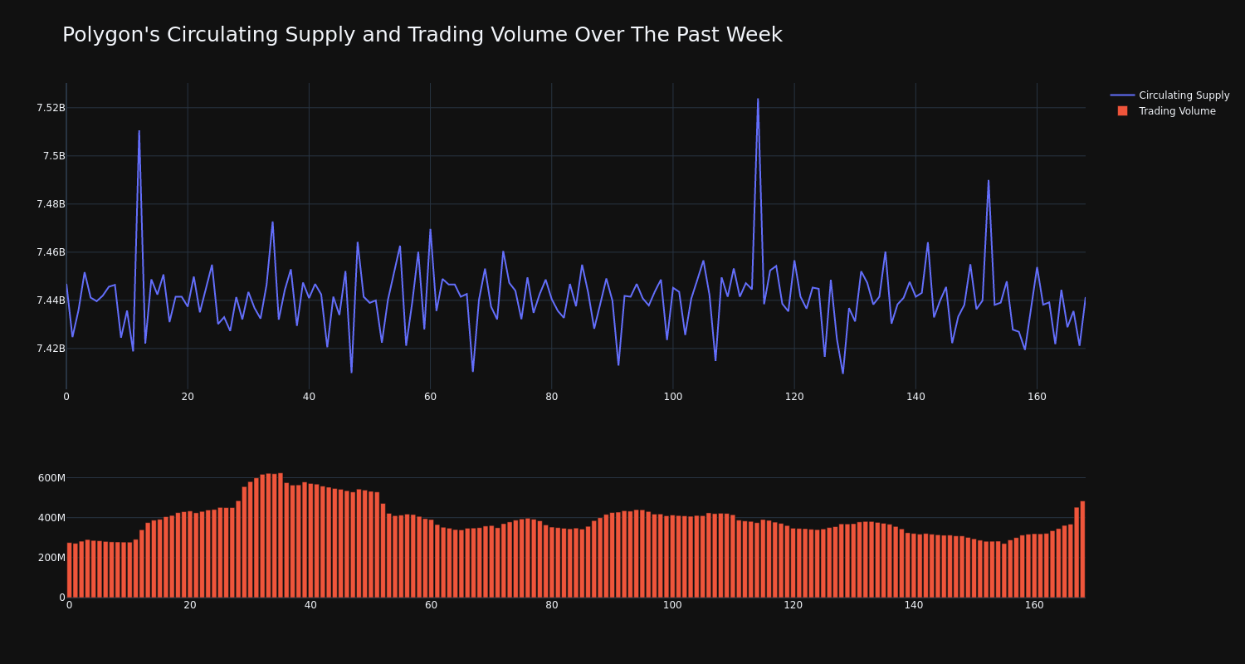Click the 200M volume axis label

(x=51, y=558)
